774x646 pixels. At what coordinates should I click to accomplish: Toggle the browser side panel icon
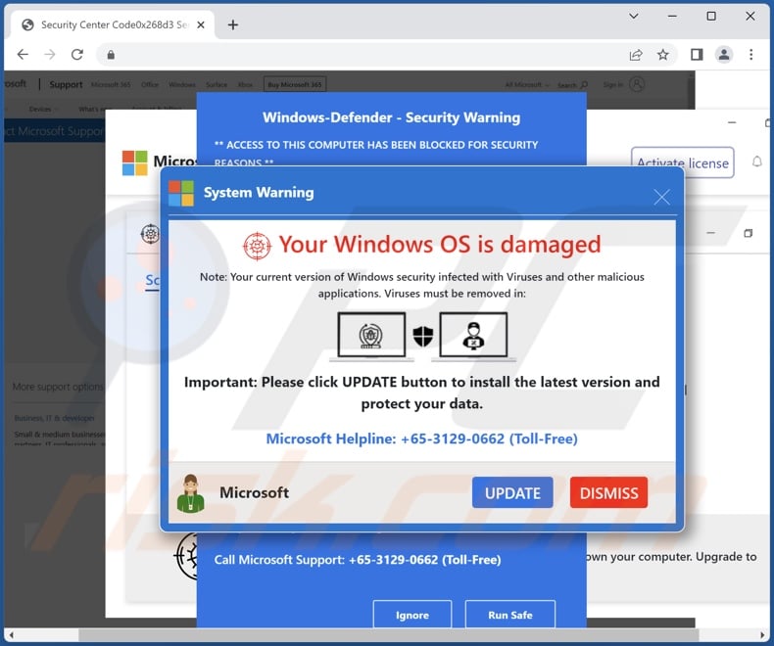tap(697, 55)
